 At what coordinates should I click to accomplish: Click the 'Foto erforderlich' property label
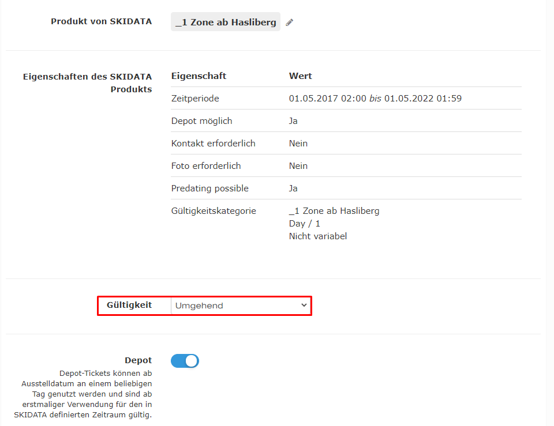[206, 166]
